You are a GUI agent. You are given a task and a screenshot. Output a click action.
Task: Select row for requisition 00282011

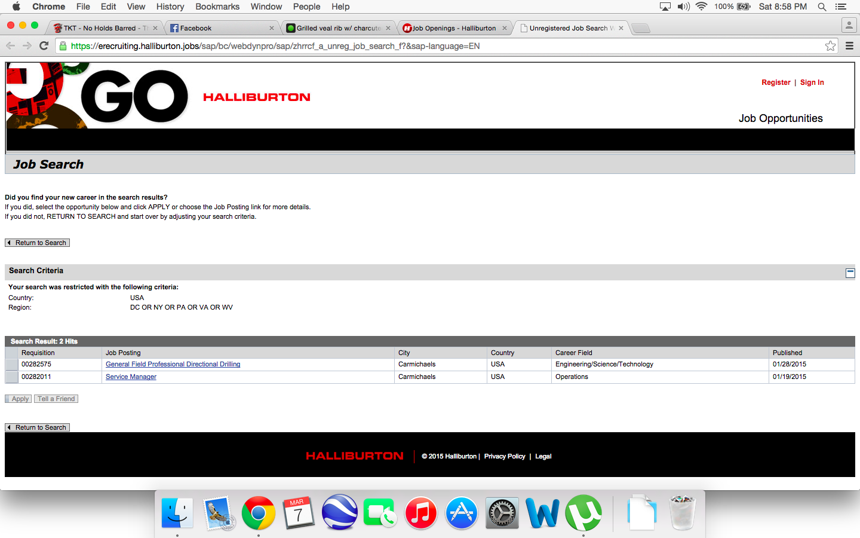click(11, 377)
